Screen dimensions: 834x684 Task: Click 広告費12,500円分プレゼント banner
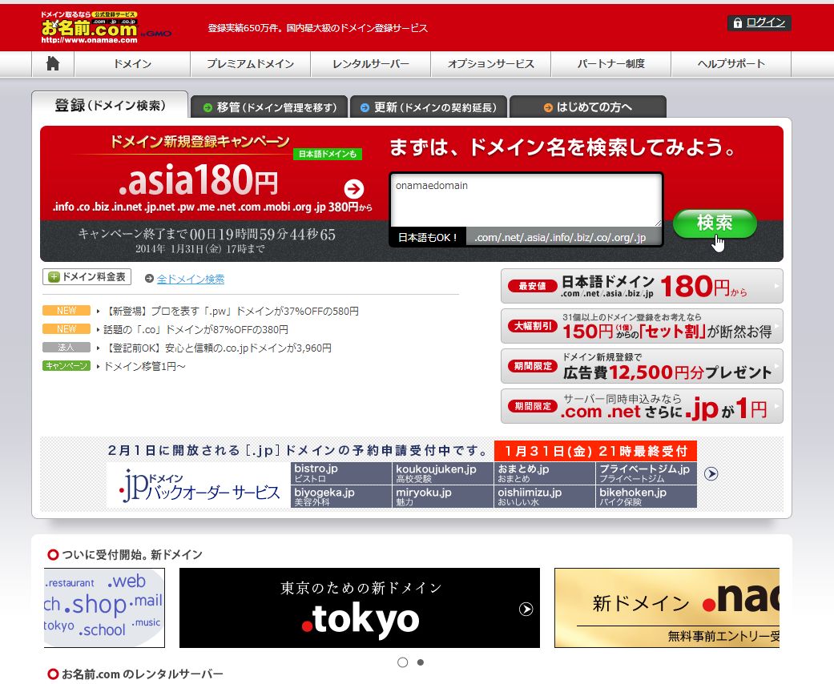point(642,366)
